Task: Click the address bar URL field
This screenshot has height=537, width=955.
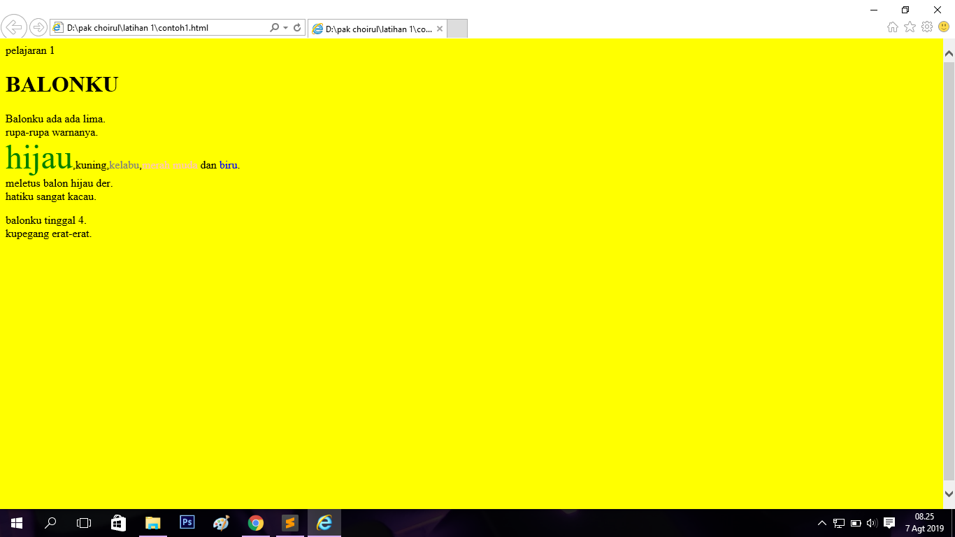Action: [164, 28]
